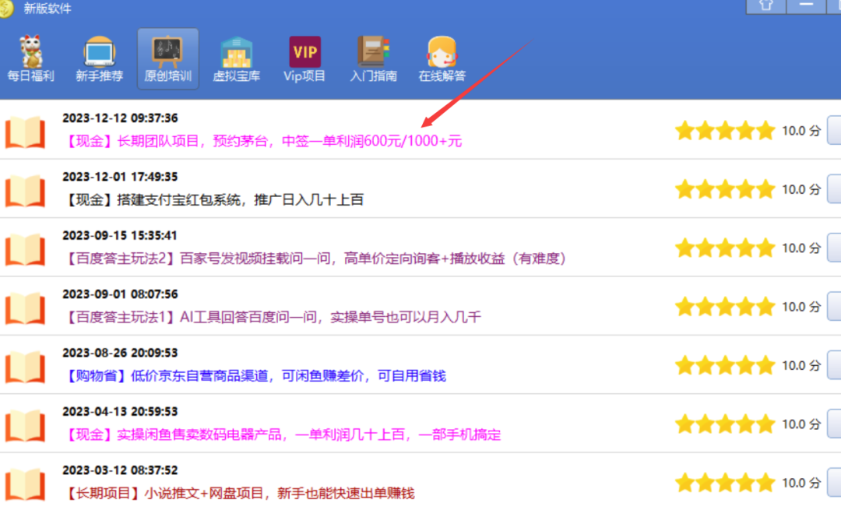
Task: Open the 预约茅台 长期团队项目 link
Action: (264, 142)
